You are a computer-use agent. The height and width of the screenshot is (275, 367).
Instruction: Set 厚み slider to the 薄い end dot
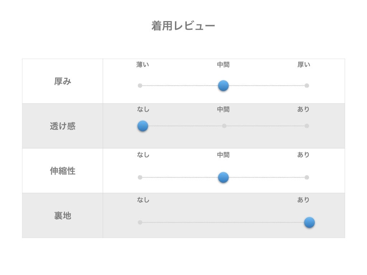[x=140, y=86]
